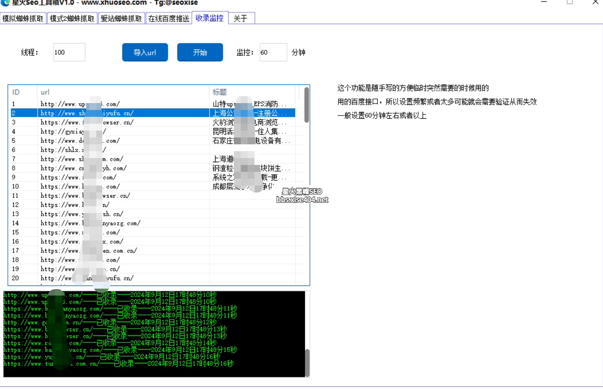Click the green log panel scrollbar

pos(307,363)
